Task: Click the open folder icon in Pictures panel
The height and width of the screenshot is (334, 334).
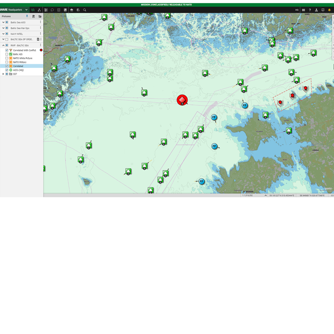Action: pos(40,16)
